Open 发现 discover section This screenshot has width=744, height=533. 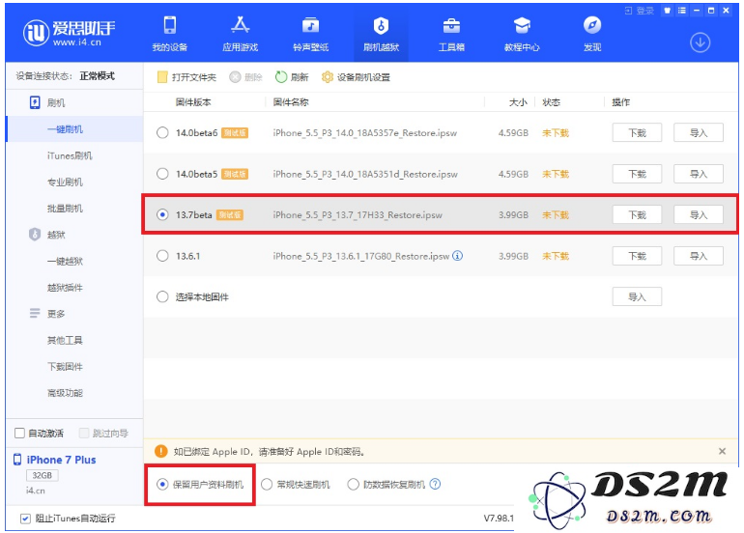[592, 34]
